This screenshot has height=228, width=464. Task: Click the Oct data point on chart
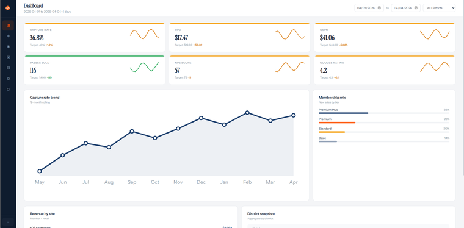pyautogui.click(x=154, y=138)
